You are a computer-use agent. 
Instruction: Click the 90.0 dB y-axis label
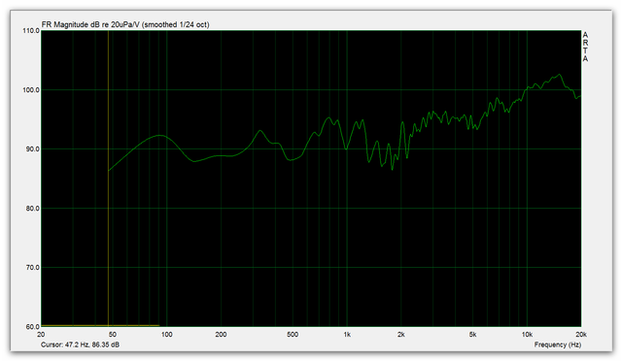pos(33,149)
